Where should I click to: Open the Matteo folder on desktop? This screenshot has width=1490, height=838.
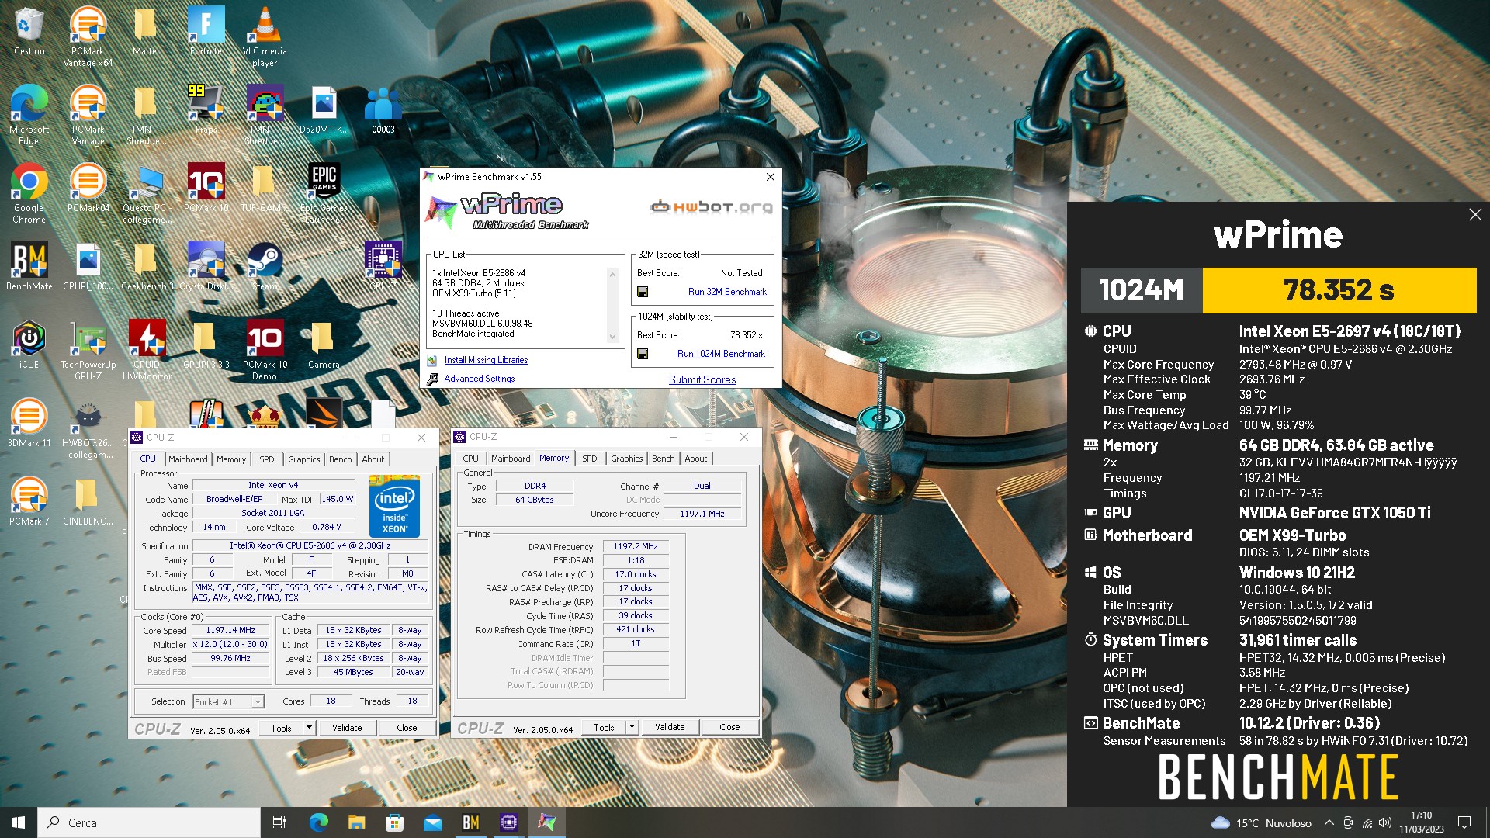click(147, 31)
